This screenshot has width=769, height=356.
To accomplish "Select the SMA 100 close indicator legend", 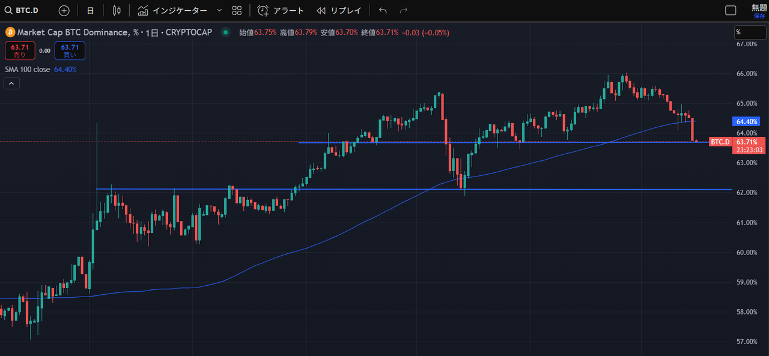I will 28,70.
